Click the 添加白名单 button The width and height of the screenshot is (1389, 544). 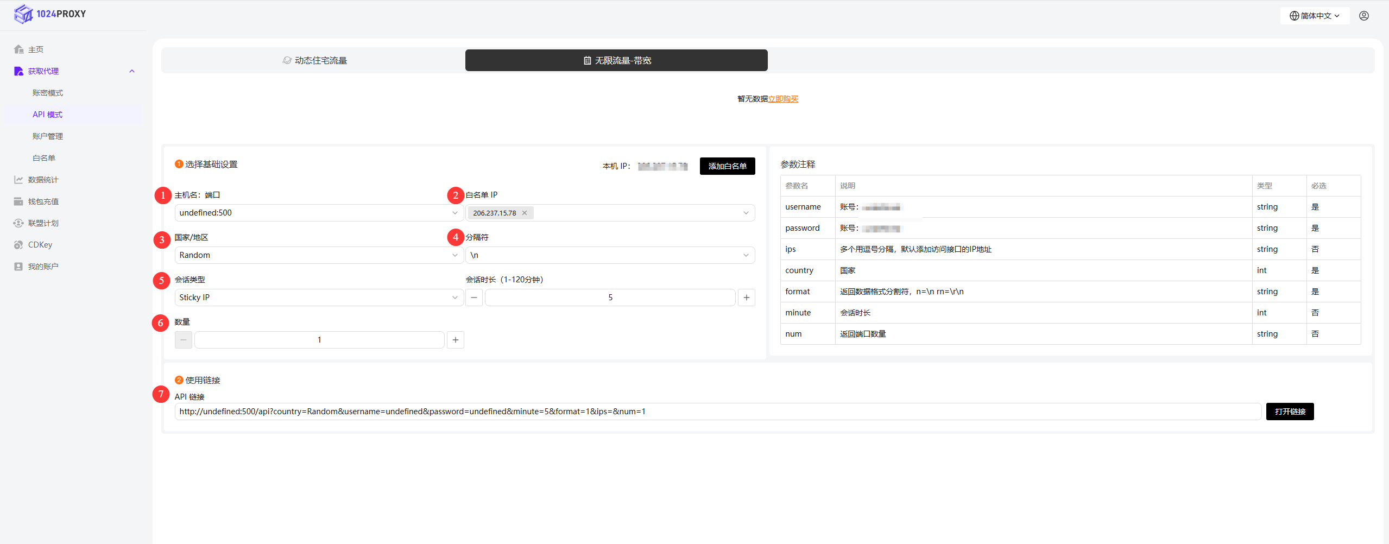click(727, 166)
